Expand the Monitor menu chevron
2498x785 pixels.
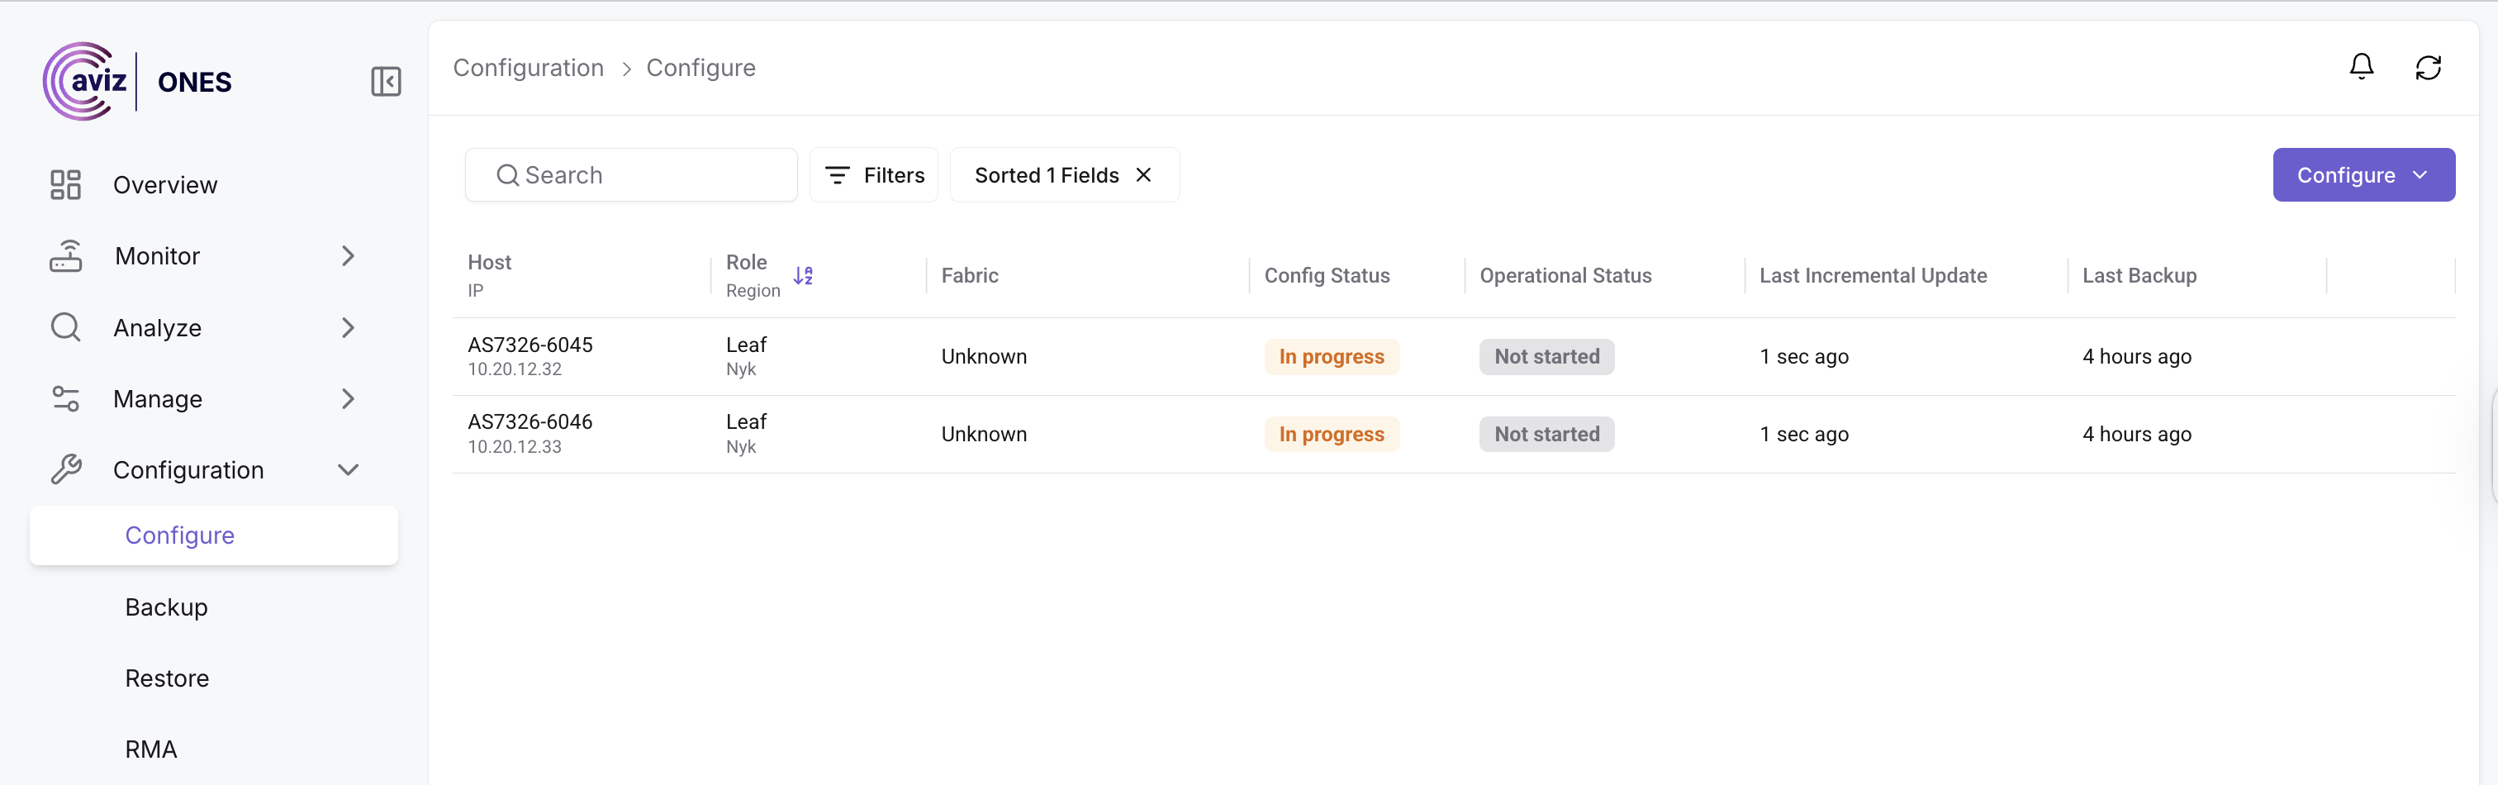point(348,256)
